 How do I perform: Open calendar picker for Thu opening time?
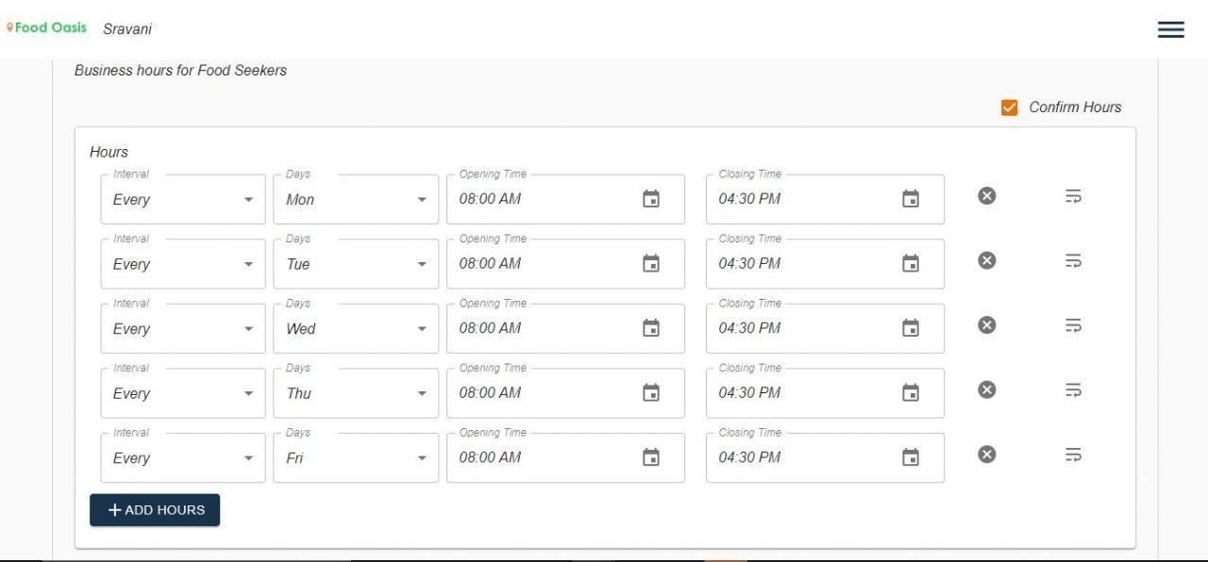tap(651, 393)
